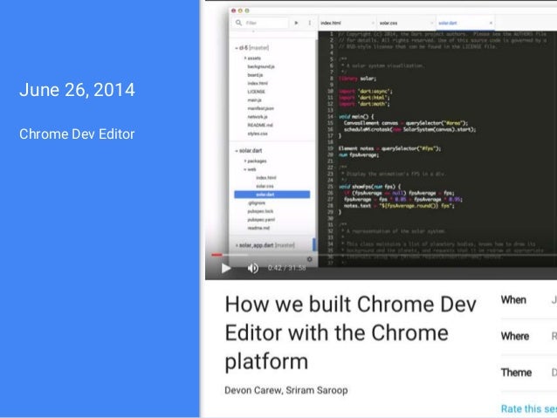Click the 'June 26, 2014' date text

coord(77,90)
